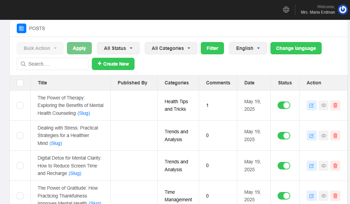Click the Create New button
The width and height of the screenshot is (350, 204).
tap(113, 64)
